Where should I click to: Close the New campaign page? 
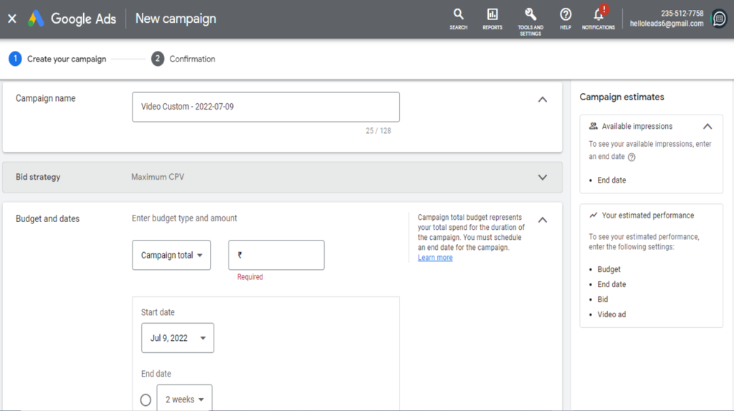(x=11, y=19)
